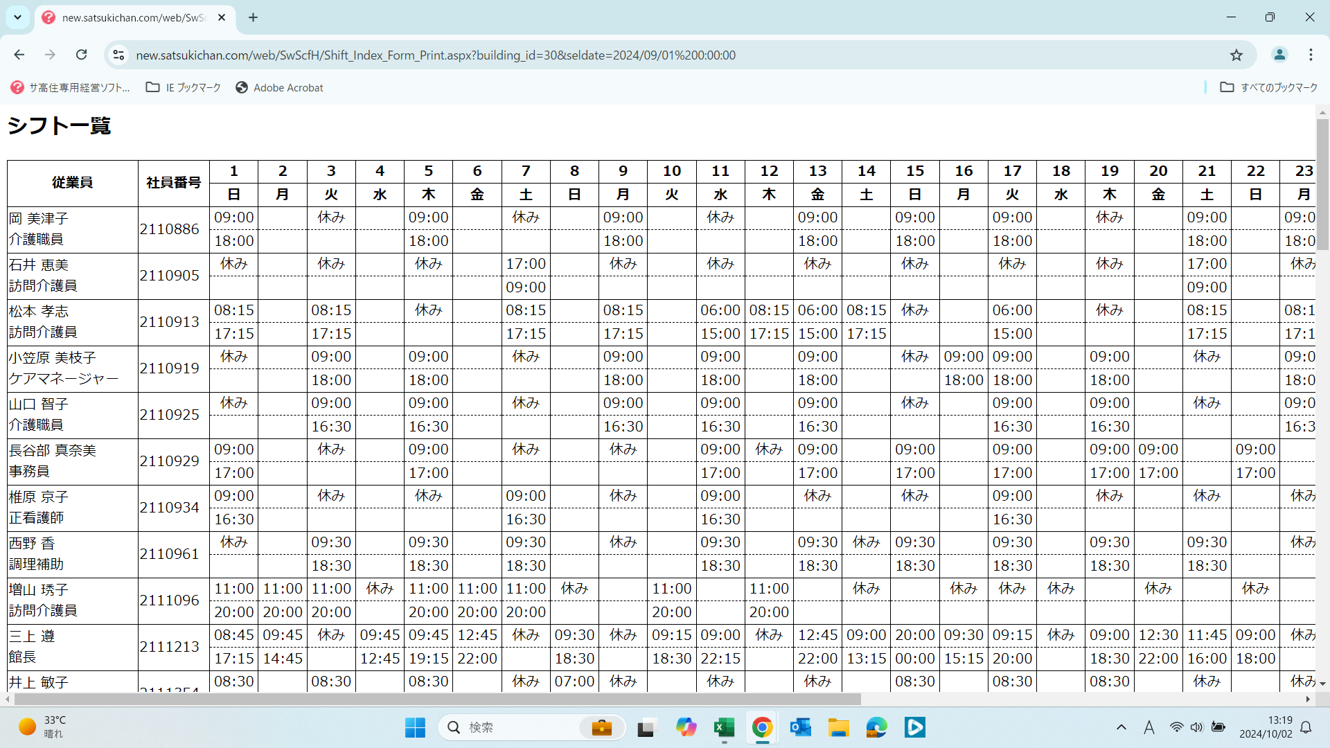Click the horizontal scrollbar of the table

point(436,700)
